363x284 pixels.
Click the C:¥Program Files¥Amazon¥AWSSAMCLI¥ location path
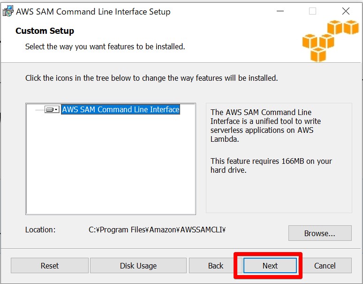coord(157,230)
